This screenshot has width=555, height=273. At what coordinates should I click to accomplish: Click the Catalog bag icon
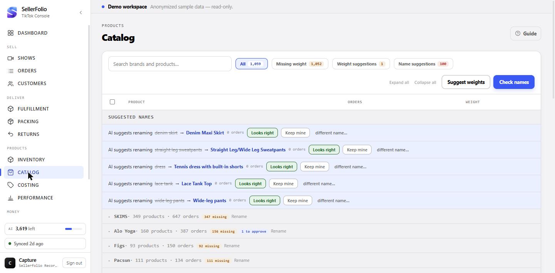click(11, 173)
